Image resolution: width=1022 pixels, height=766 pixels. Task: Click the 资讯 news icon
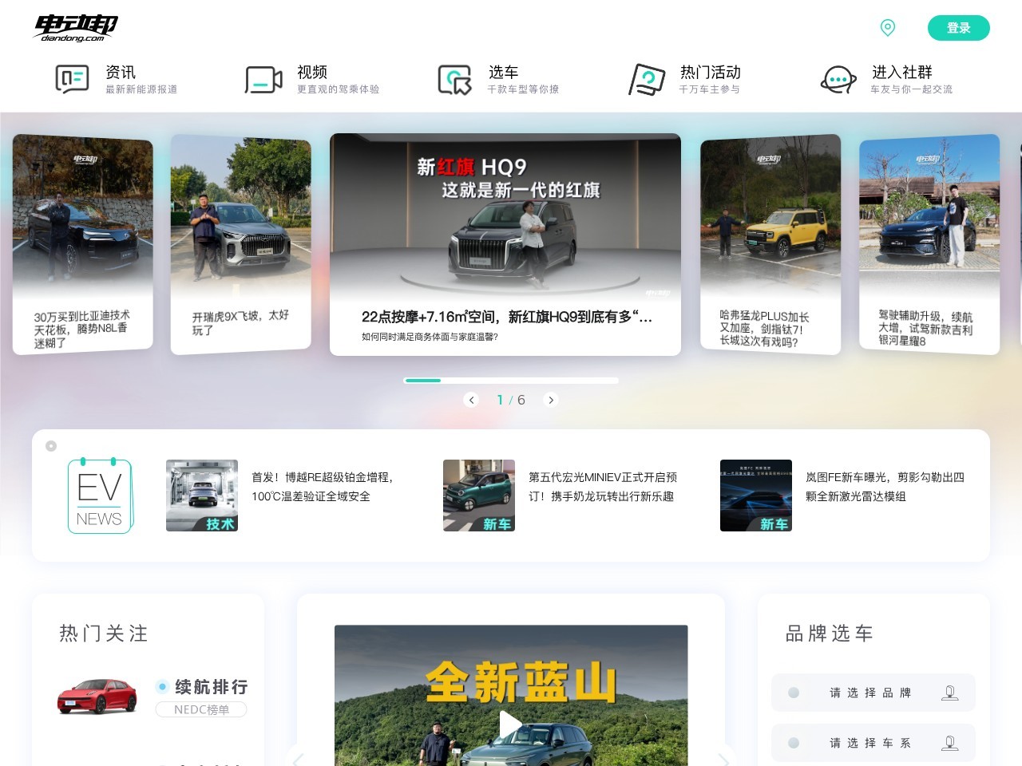[72, 80]
